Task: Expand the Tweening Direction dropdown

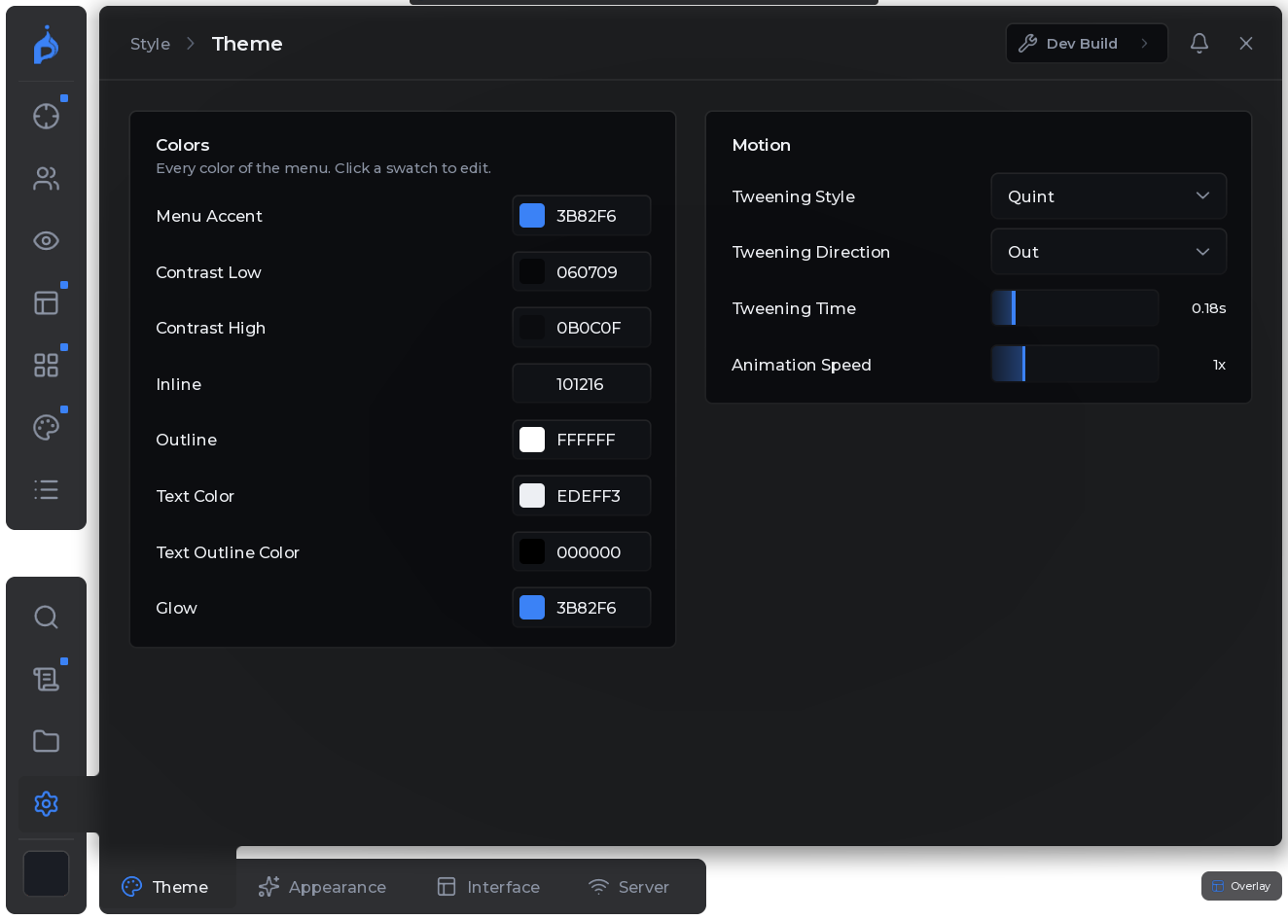Action: 1108,252
